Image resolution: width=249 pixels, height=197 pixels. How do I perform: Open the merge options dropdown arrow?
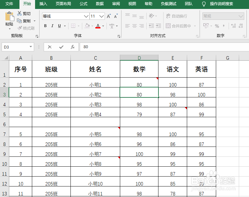tap(195, 26)
